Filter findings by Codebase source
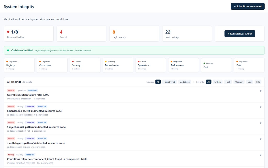This screenshot has height=168, width=268. click(x=185, y=82)
